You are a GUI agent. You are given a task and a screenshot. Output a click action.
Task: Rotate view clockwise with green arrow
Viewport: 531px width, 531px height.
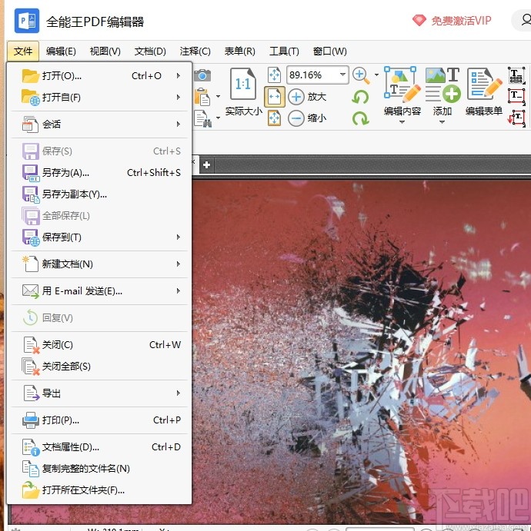(x=360, y=118)
